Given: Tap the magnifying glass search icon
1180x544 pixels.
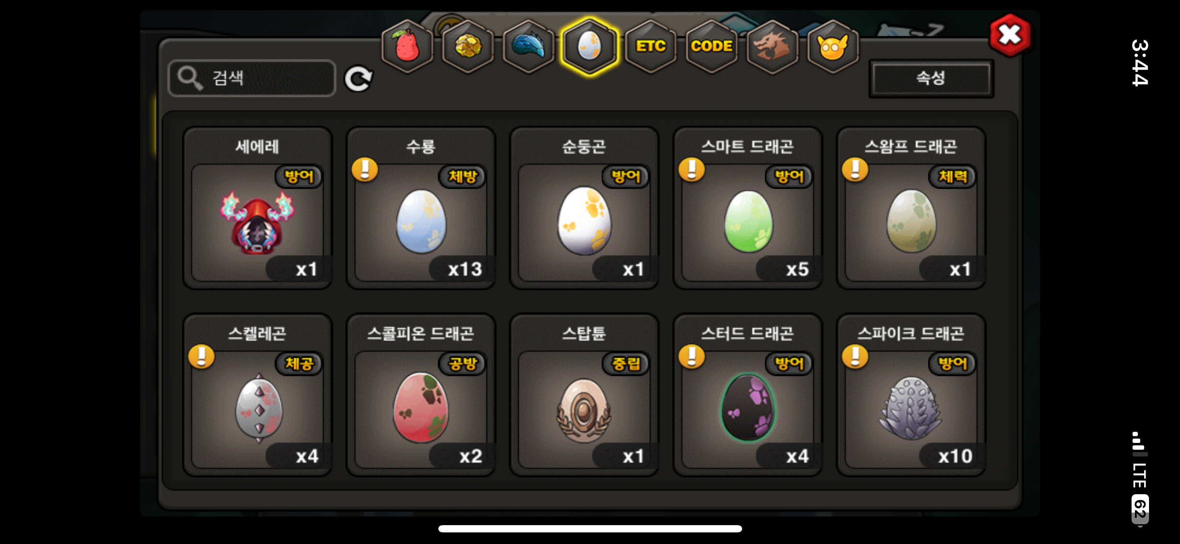Looking at the screenshot, I should pyautogui.click(x=189, y=78).
